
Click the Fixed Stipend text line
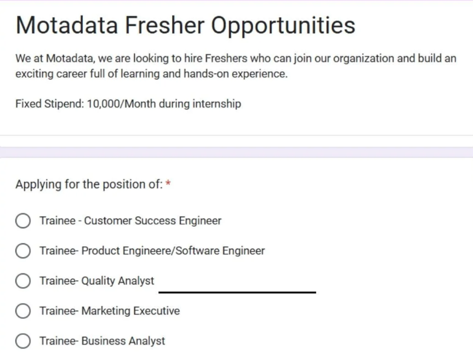pyautogui.click(x=128, y=104)
